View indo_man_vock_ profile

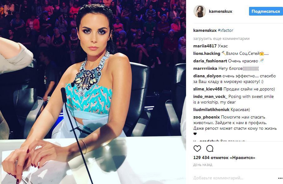[210, 96]
